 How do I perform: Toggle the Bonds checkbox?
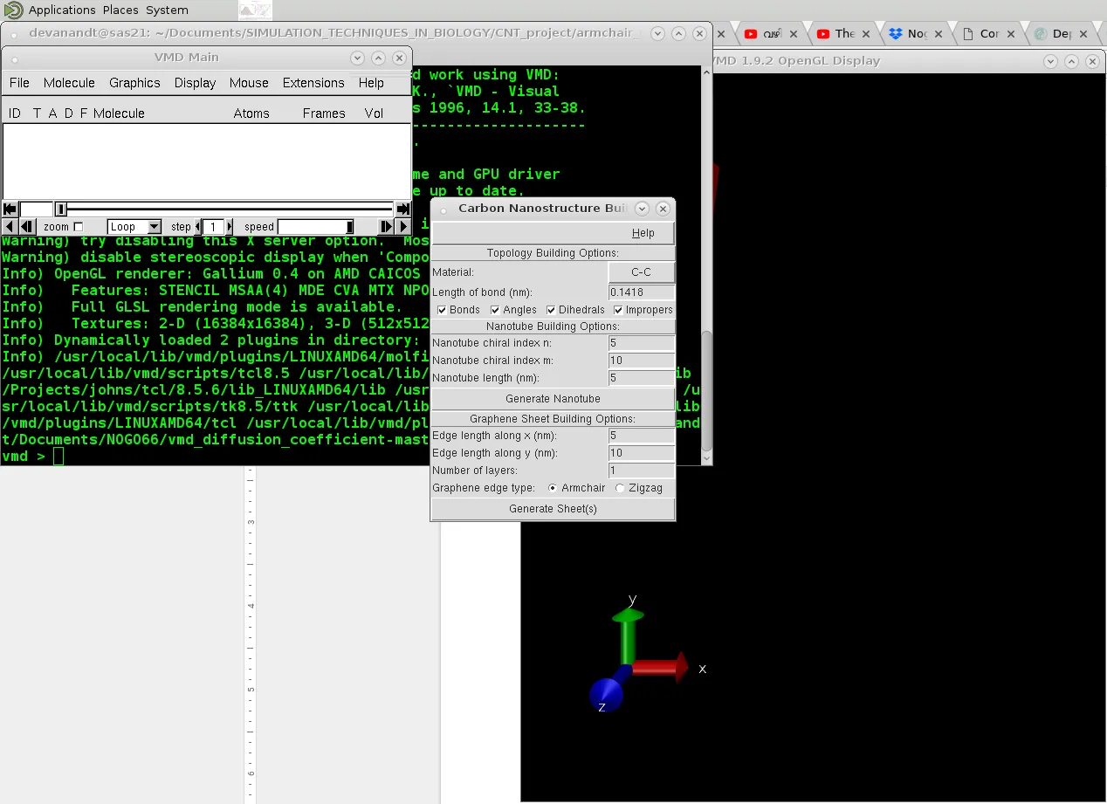pos(442,310)
